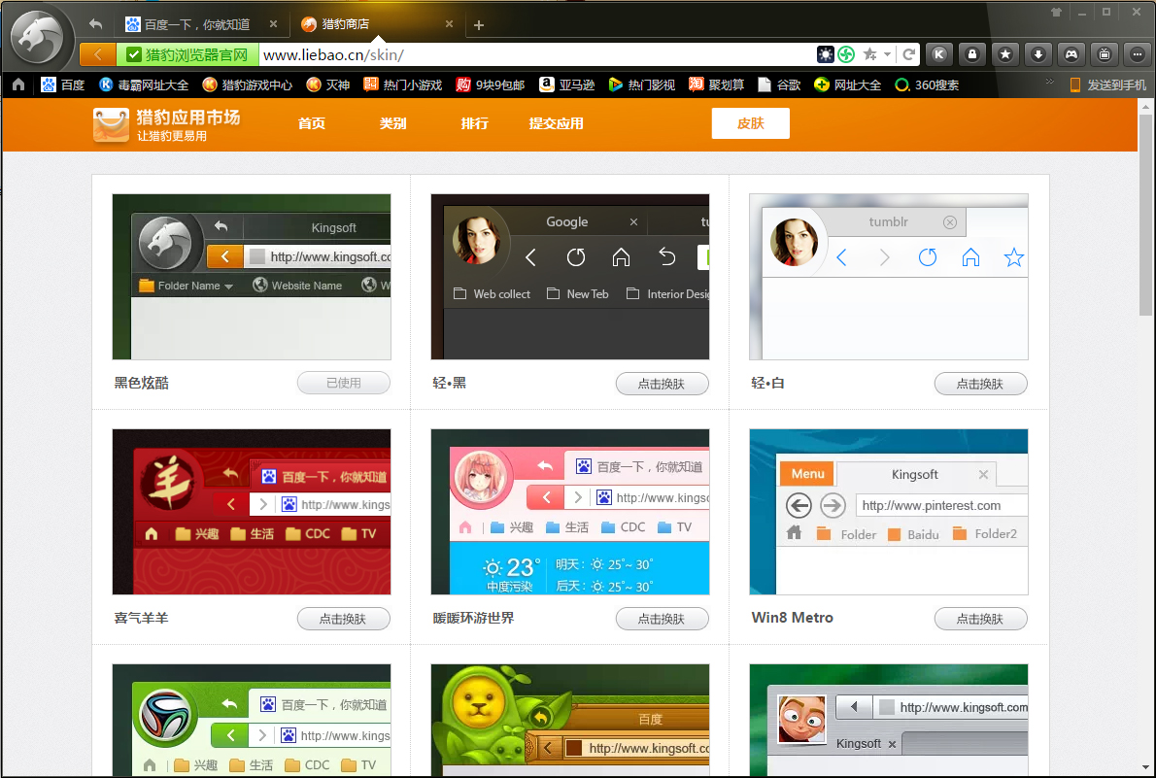Open the game center gamepad icon
Screen dimensions: 1156x778
point(1071,55)
